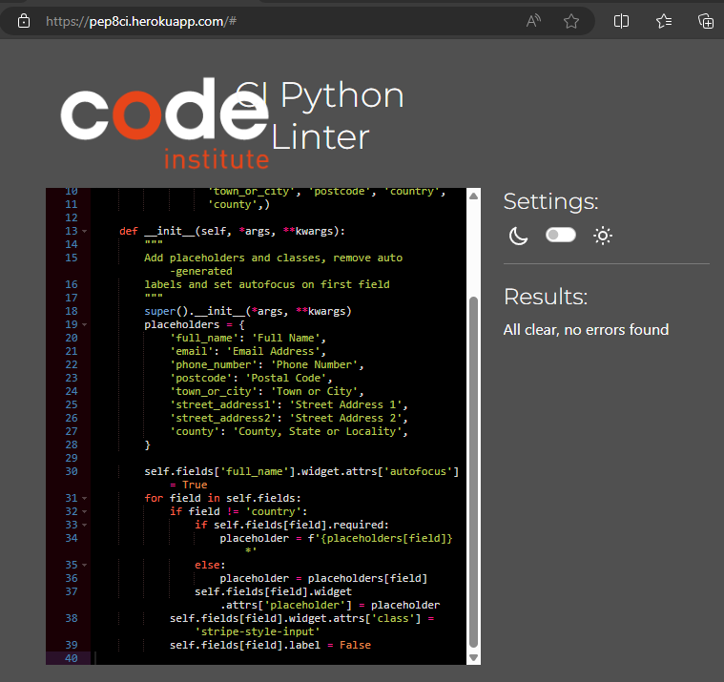724x682 pixels.
Task: Click 'Postal Code' string on line 23
Action: [x=286, y=378]
